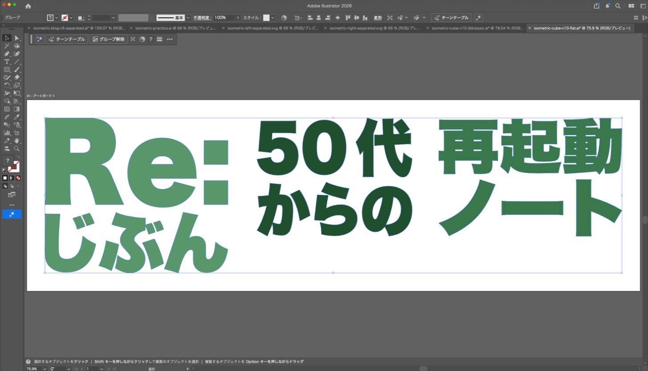648x371 pixels.
Task: Select the Type tool
Action: (7, 62)
